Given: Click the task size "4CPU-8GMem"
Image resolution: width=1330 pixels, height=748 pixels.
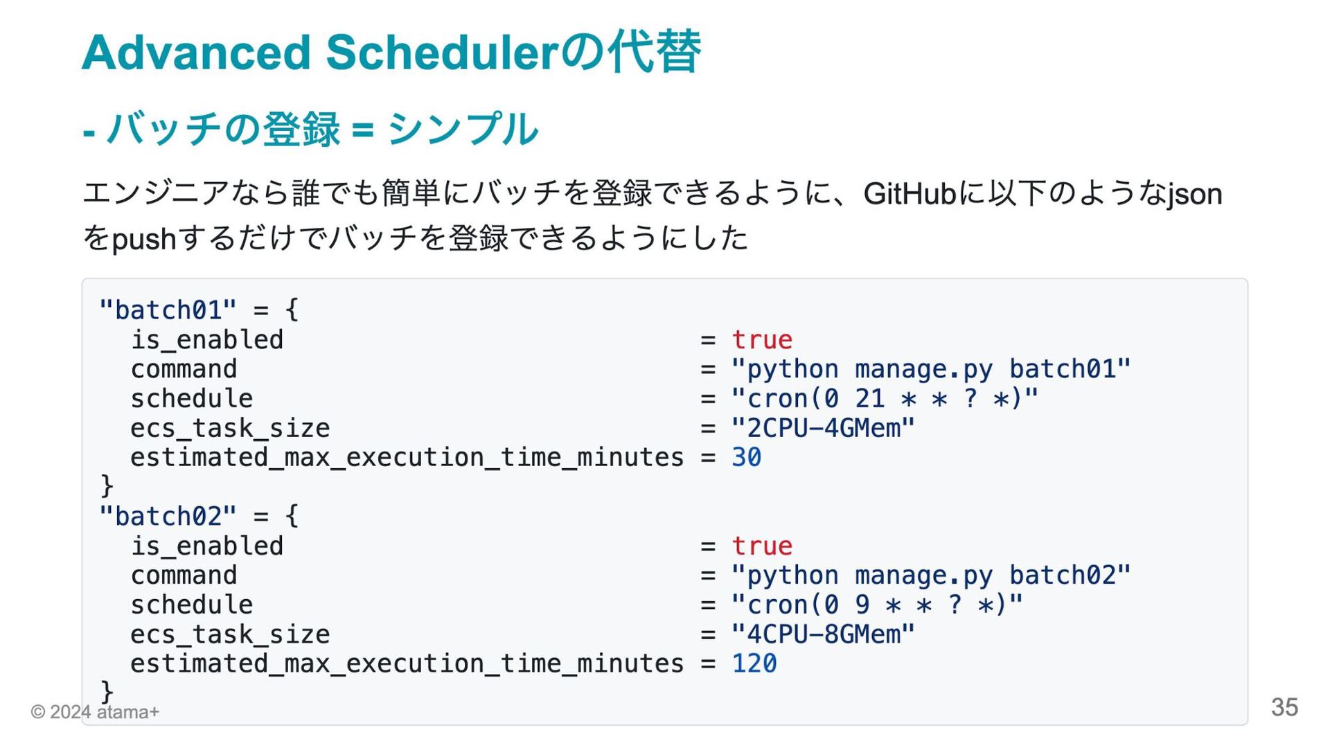Looking at the screenshot, I should pyautogui.click(x=823, y=635).
